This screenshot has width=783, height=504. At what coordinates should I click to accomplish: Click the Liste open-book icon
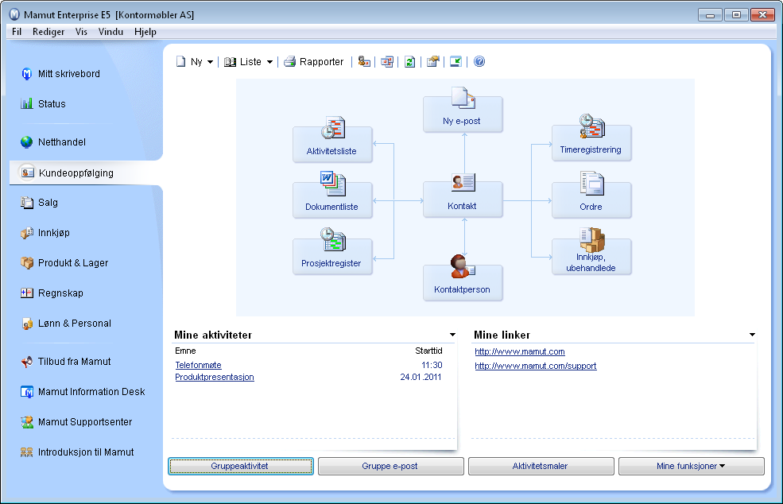point(230,61)
